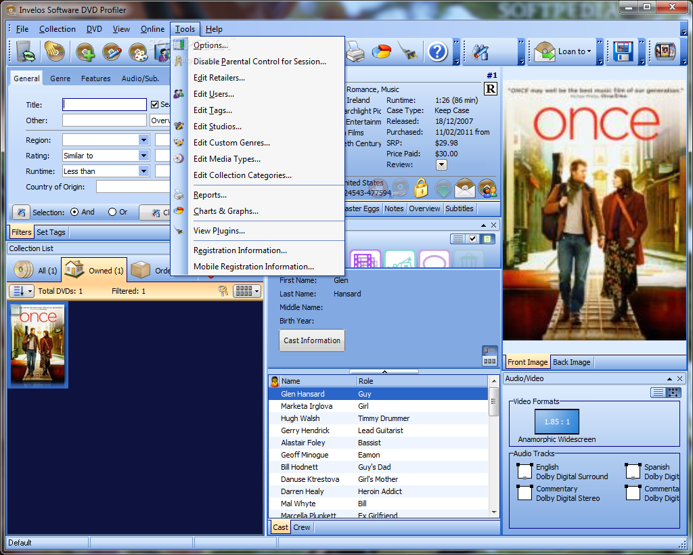Open charts via pie chart toolbar icon
The image size is (693, 555).
click(382, 52)
